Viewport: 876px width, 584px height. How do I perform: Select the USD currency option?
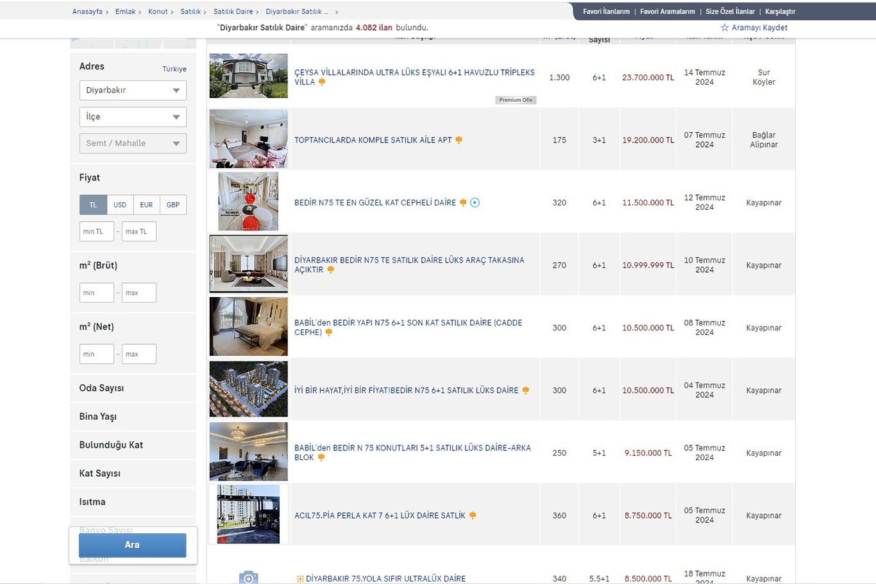(x=120, y=205)
